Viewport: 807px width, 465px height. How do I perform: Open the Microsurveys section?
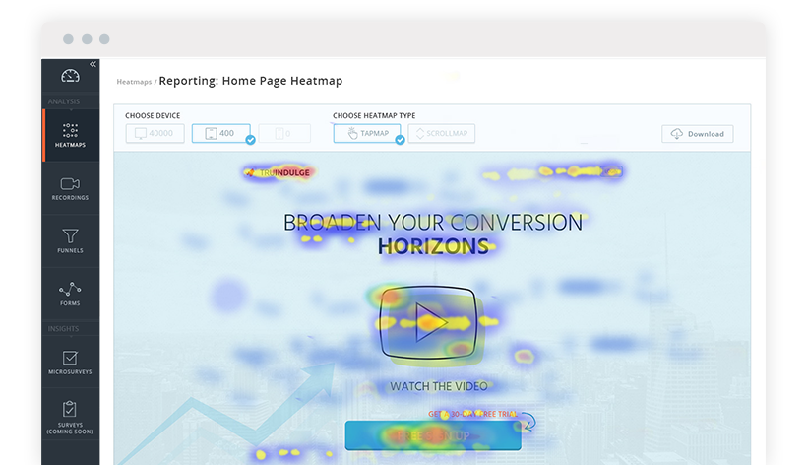71,362
